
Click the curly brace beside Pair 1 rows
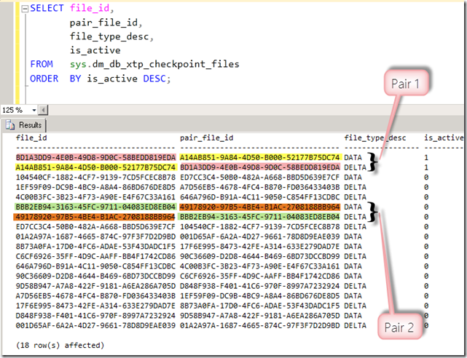click(373, 162)
